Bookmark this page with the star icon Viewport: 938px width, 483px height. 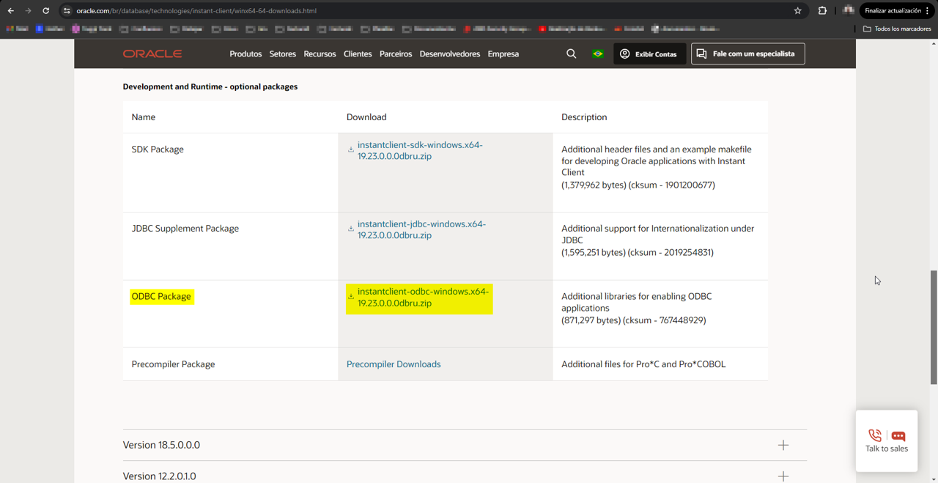(x=797, y=11)
